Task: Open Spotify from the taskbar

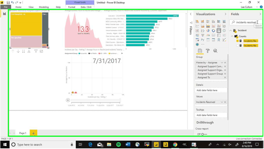Action: point(118,144)
